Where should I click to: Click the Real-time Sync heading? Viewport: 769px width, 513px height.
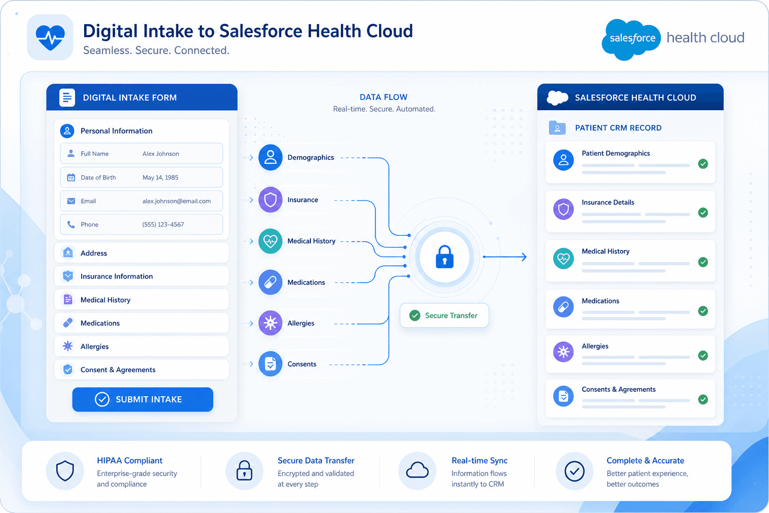pyautogui.click(x=480, y=460)
